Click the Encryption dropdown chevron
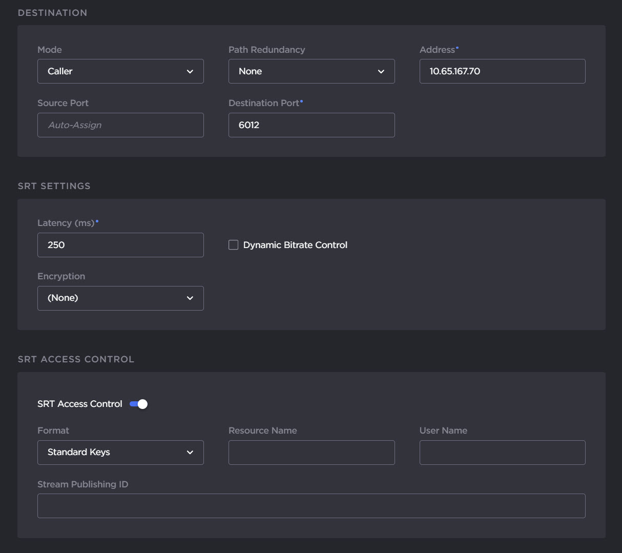622x553 pixels. (190, 298)
